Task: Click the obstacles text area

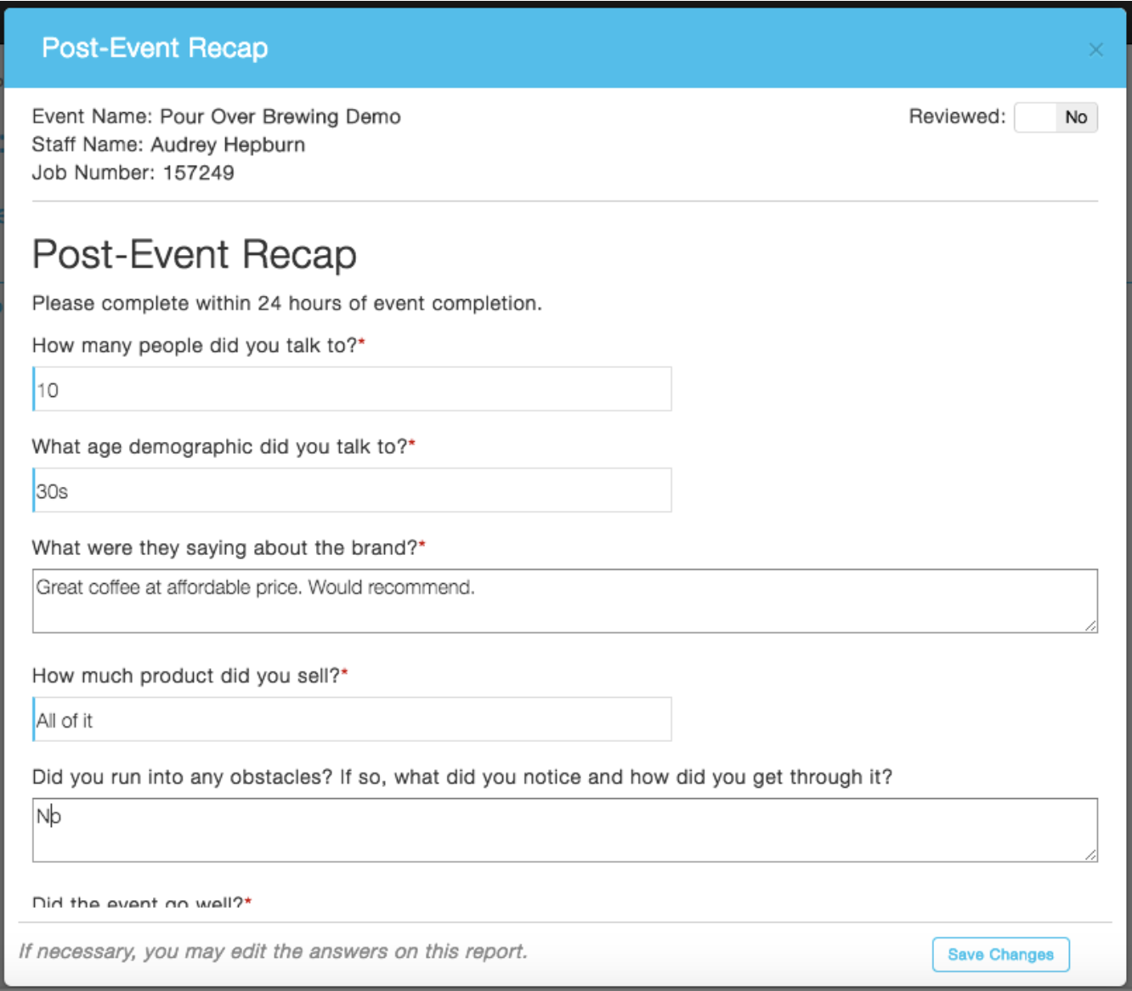Action: tap(564, 830)
